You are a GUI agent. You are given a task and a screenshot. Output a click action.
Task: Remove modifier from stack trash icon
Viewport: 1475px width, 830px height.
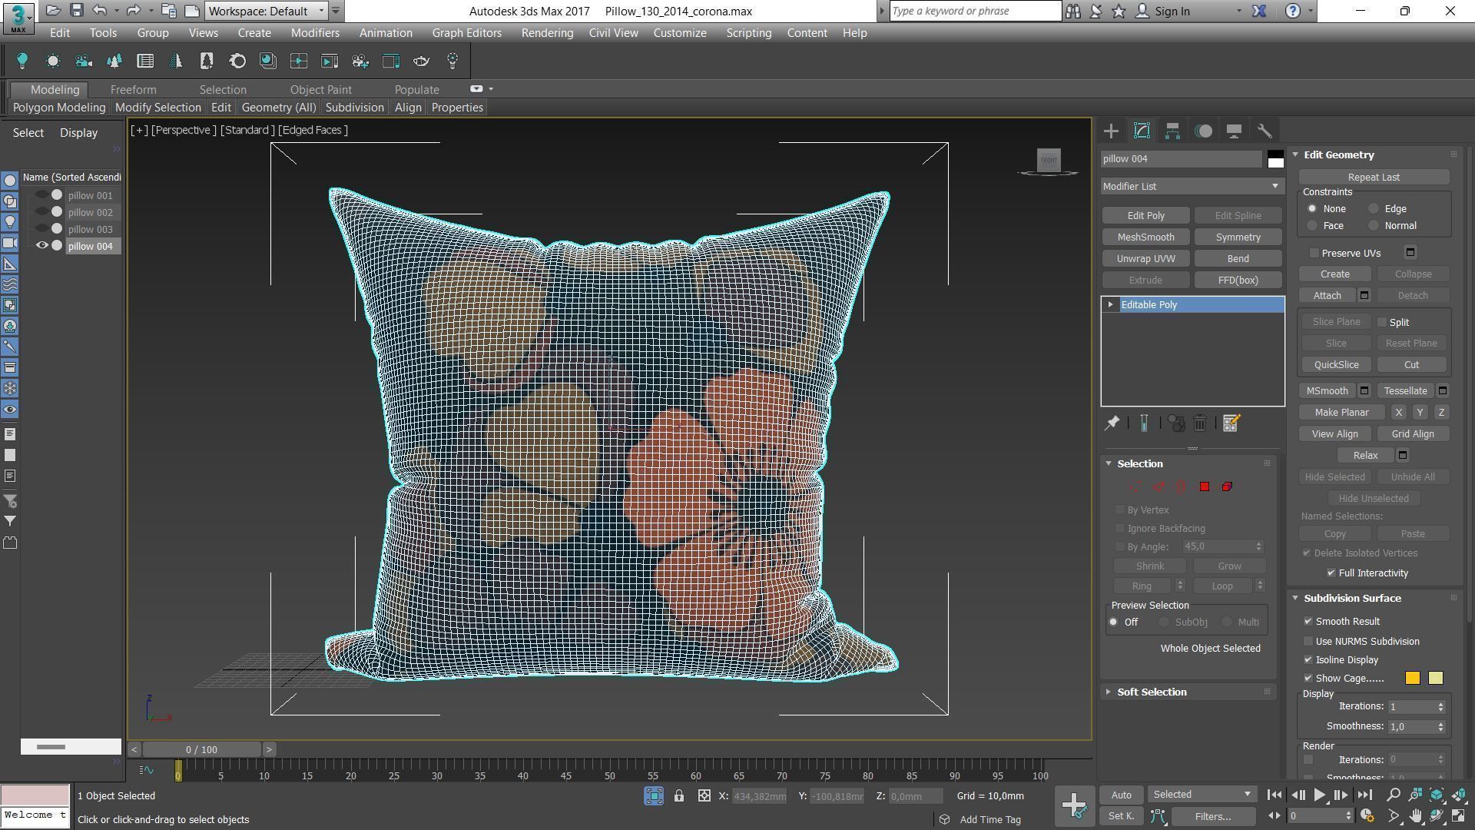pyautogui.click(x=1200, y=423)
